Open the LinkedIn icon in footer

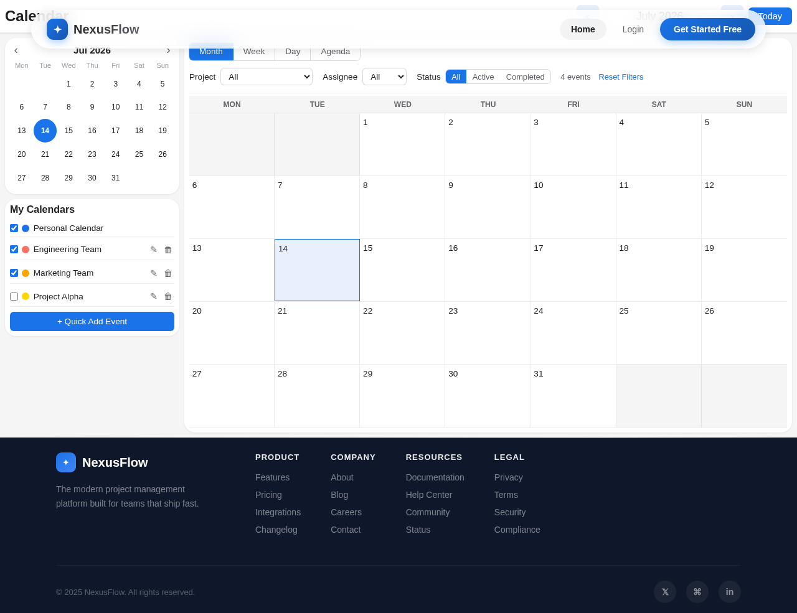tap(730, 592)
